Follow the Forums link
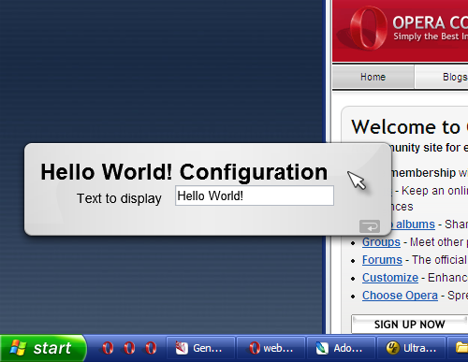The image size is (468, 362). (x=382, y=260)
